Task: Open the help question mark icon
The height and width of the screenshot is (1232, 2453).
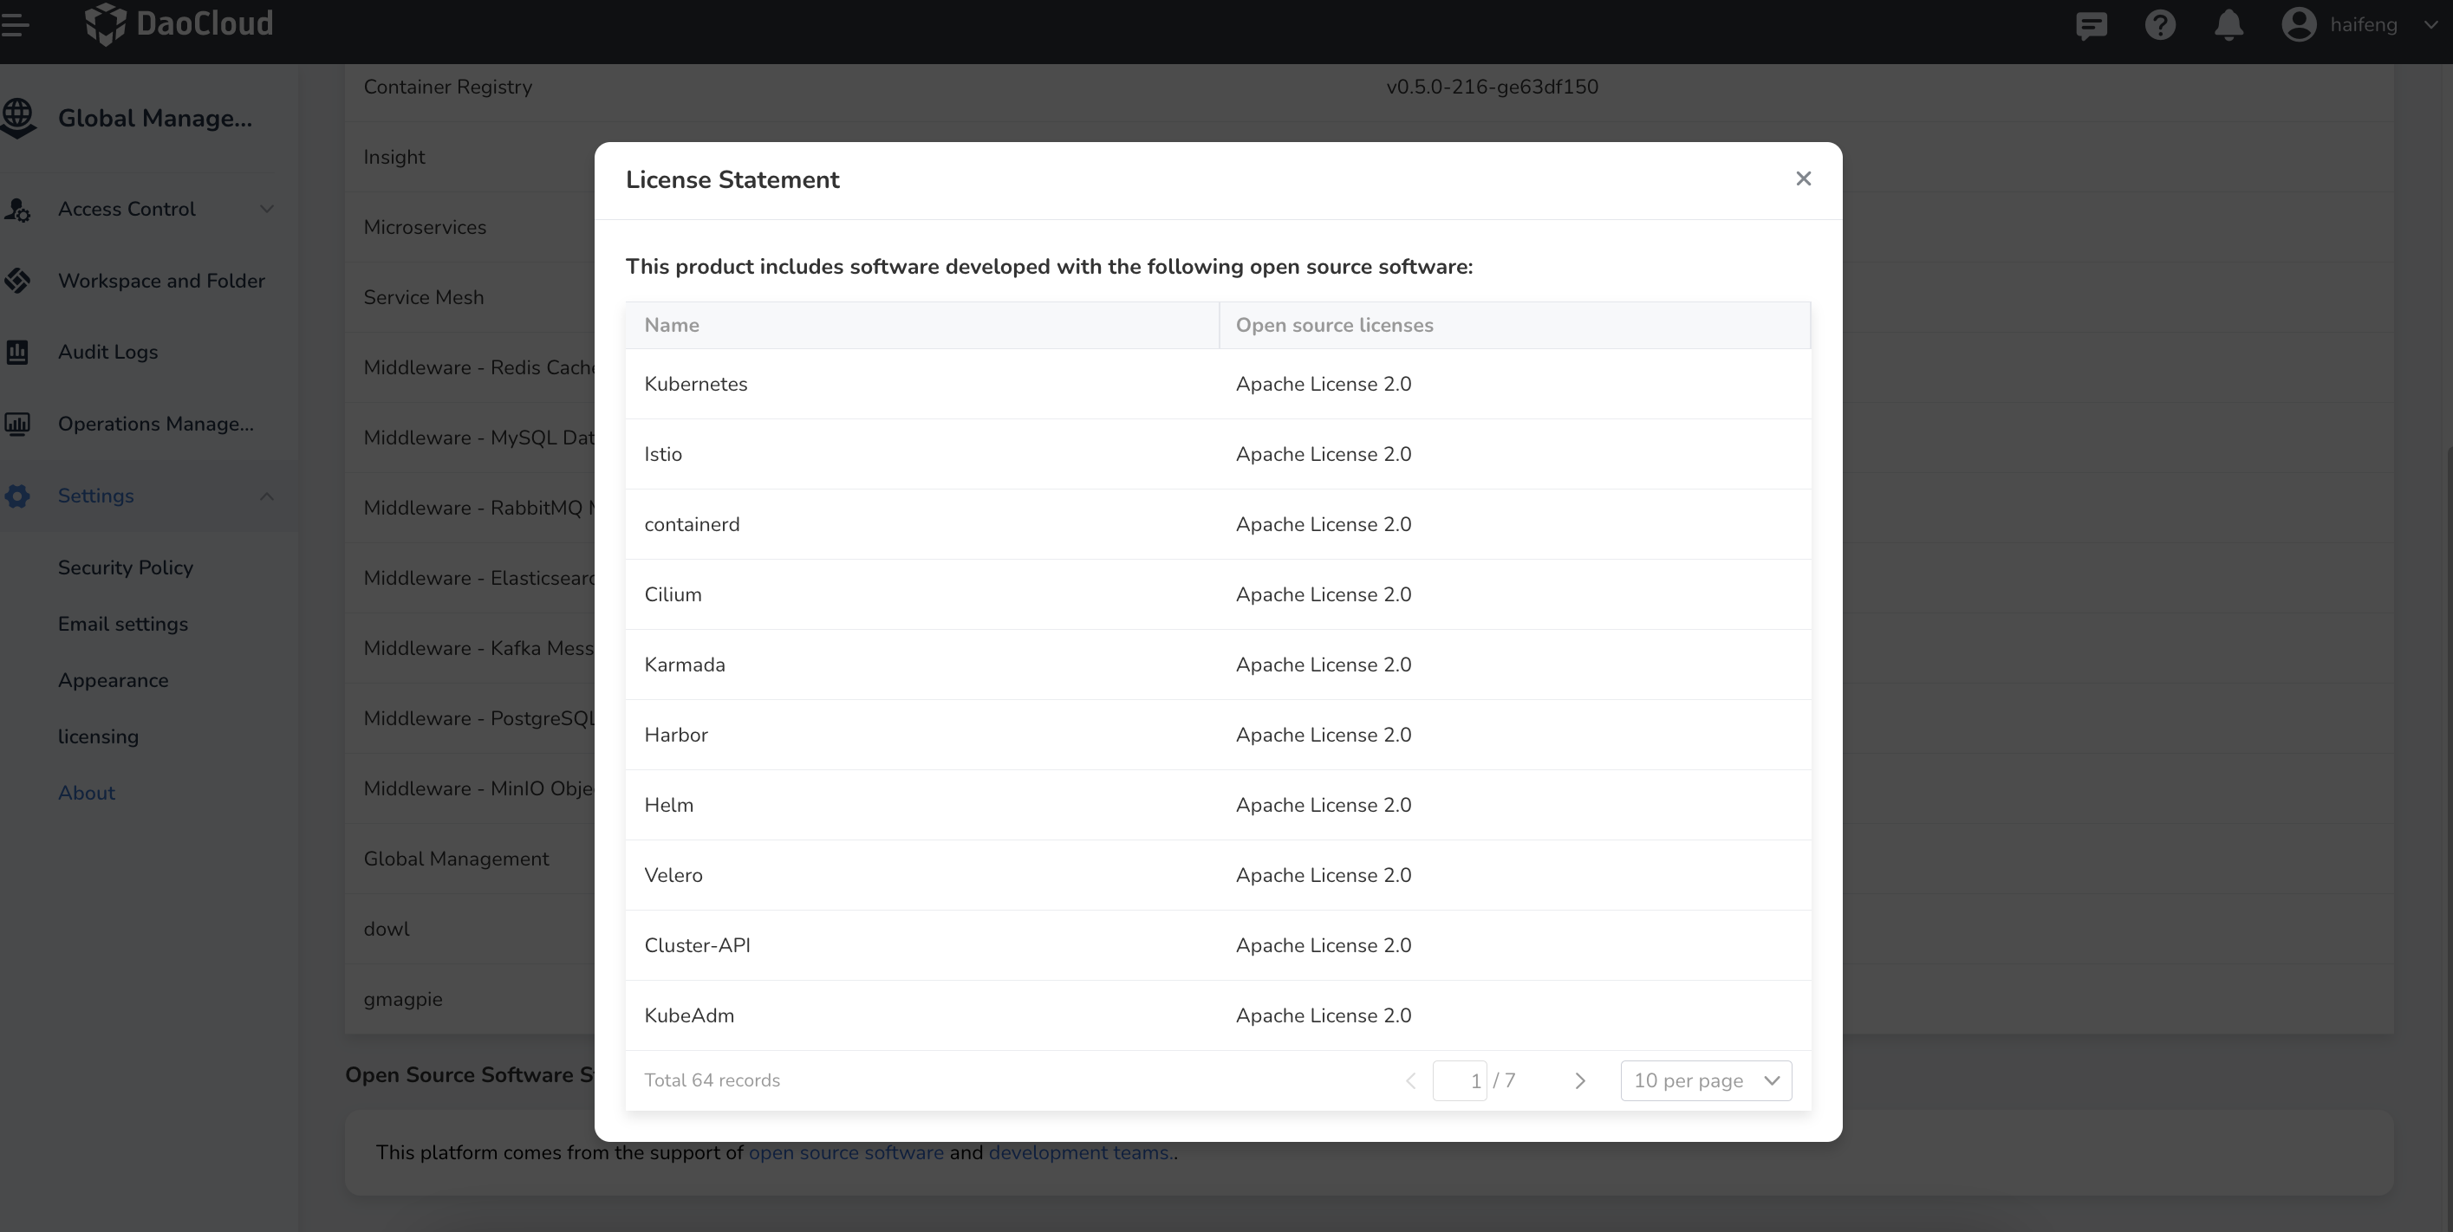Action: [x=2160, y=25]
